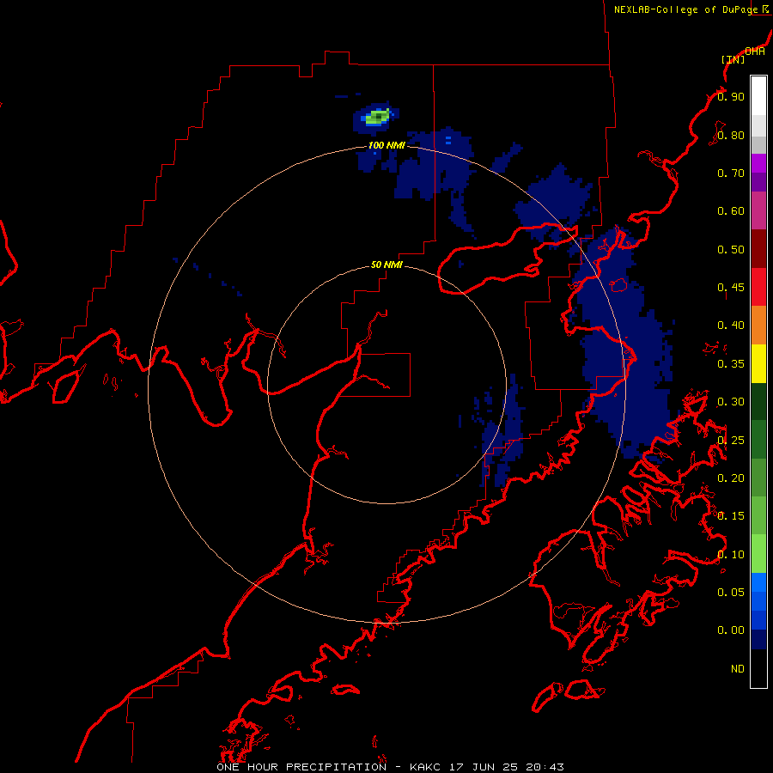This screenshot has width=773, height=773.
Task: Click the 0.10 legend value
Action: click(x=731, y=555)
